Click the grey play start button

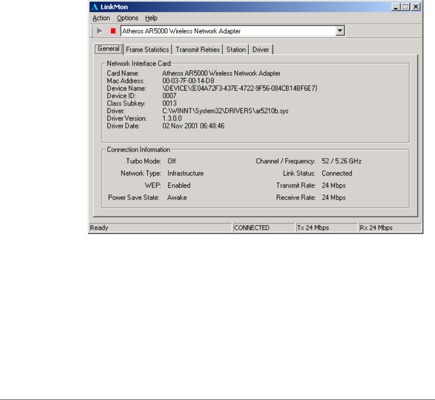[x=99, y=31]
